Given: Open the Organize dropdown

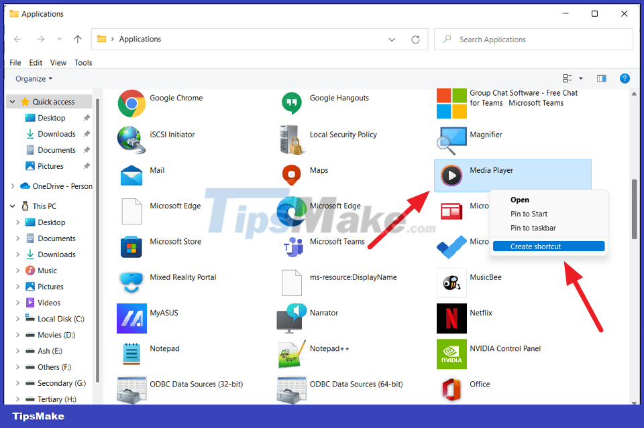Looking at the screenshot, I should click(30, 78).
